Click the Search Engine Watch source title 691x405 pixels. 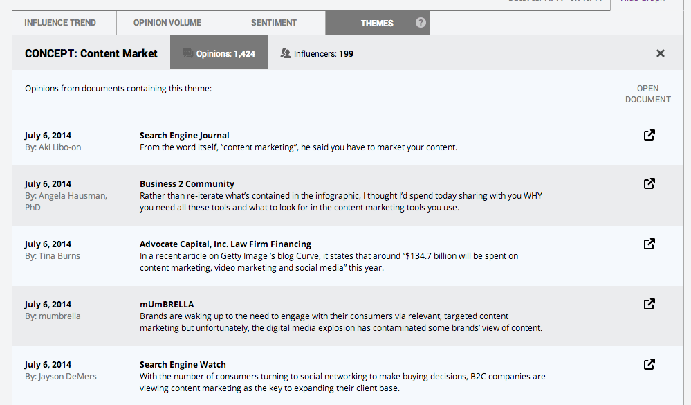pos(183,364)
